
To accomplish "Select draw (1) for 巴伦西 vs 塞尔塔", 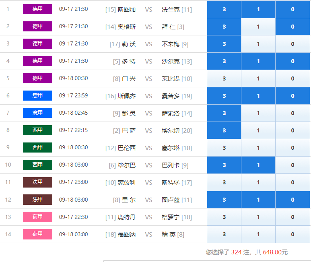I will coord(258,148).
